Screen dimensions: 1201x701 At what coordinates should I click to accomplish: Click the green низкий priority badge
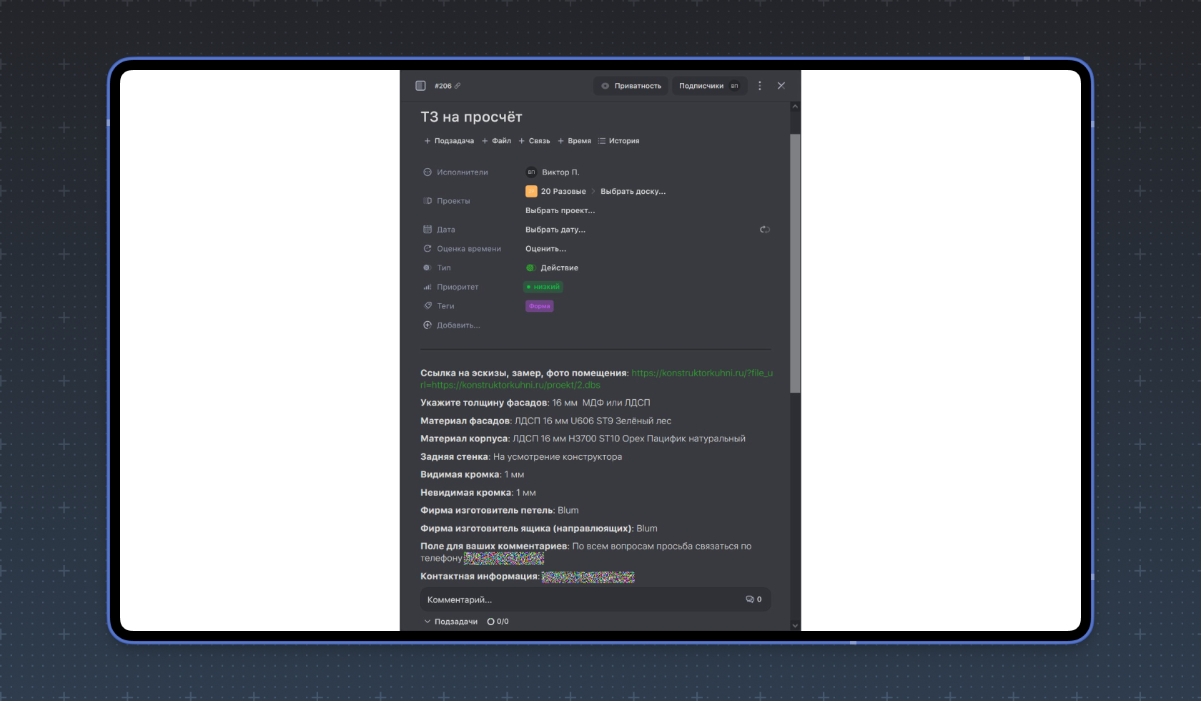(x=543, y=287)
